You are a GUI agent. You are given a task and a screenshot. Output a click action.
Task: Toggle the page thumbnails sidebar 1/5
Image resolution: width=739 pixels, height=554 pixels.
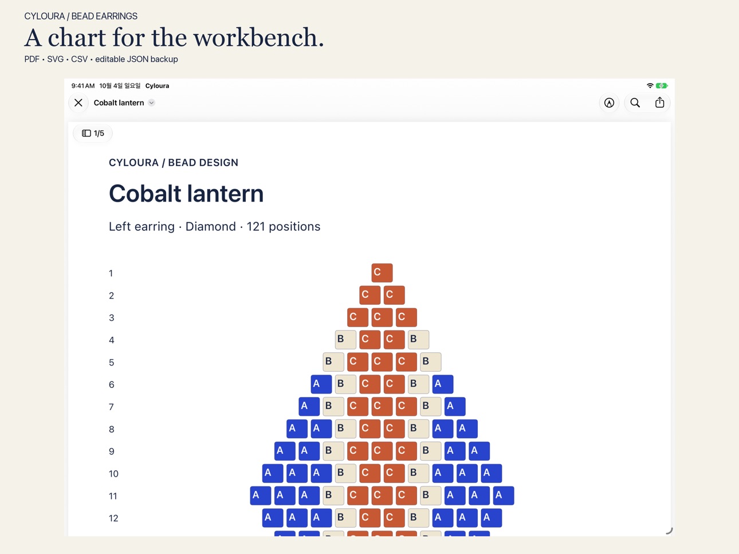(93, 133)
